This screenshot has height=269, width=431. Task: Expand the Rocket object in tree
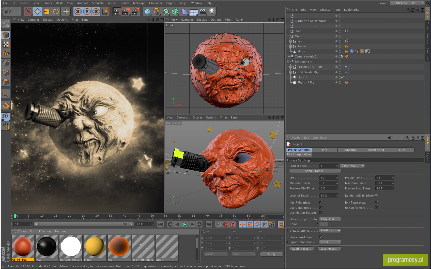coord(290,46)
